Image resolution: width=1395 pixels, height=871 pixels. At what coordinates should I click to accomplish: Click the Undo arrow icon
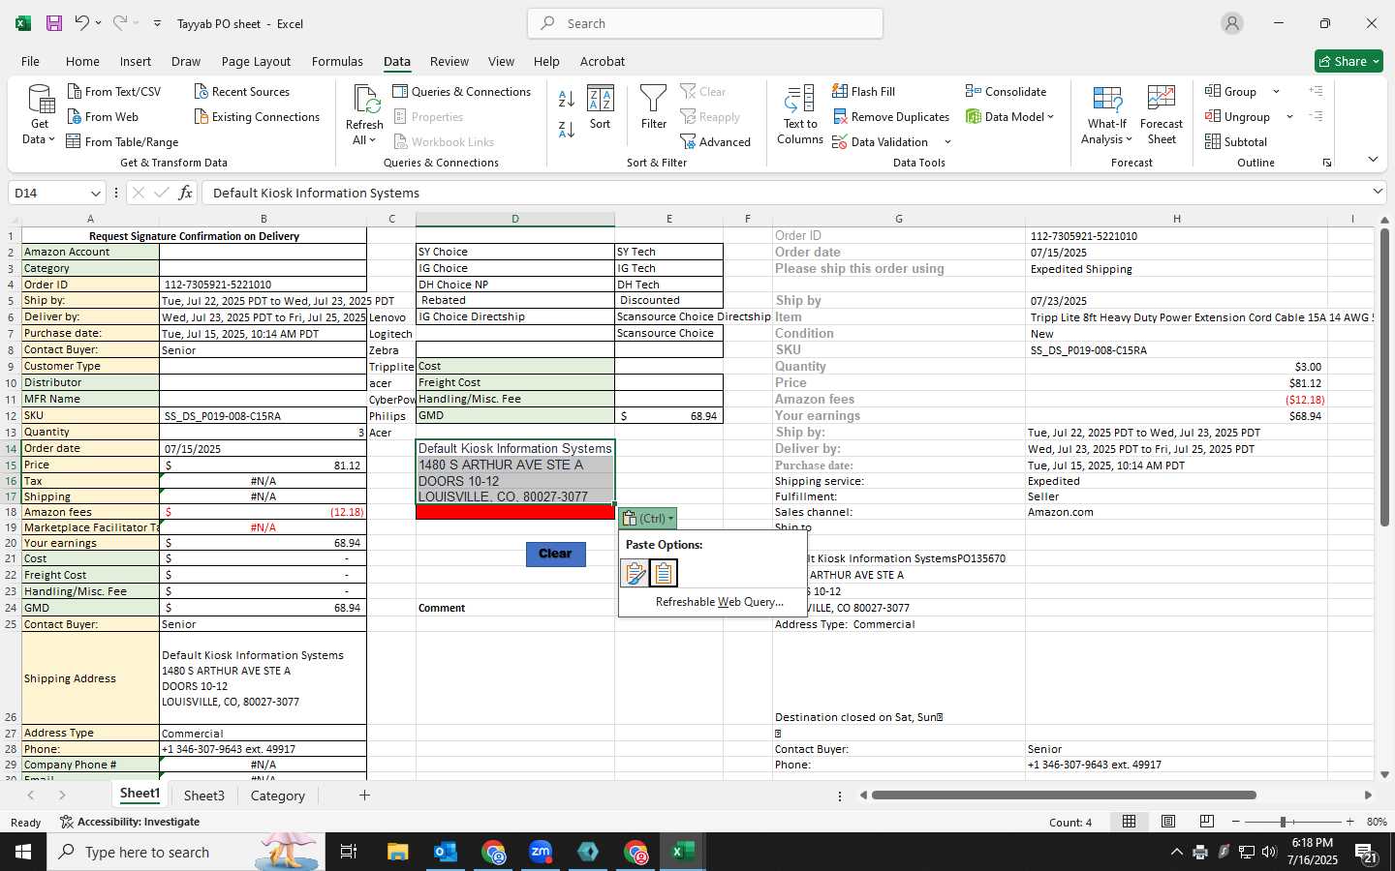click(x=82, y=23)
